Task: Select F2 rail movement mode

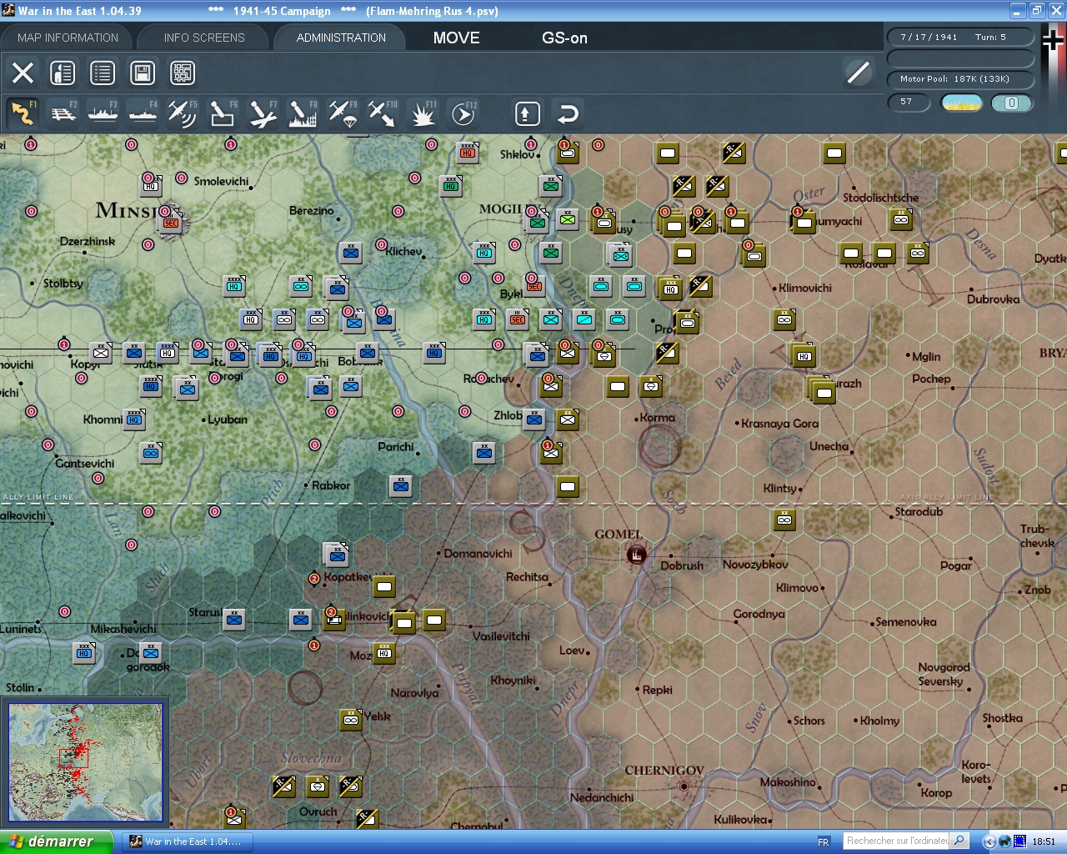Action: tap(63, 113)
